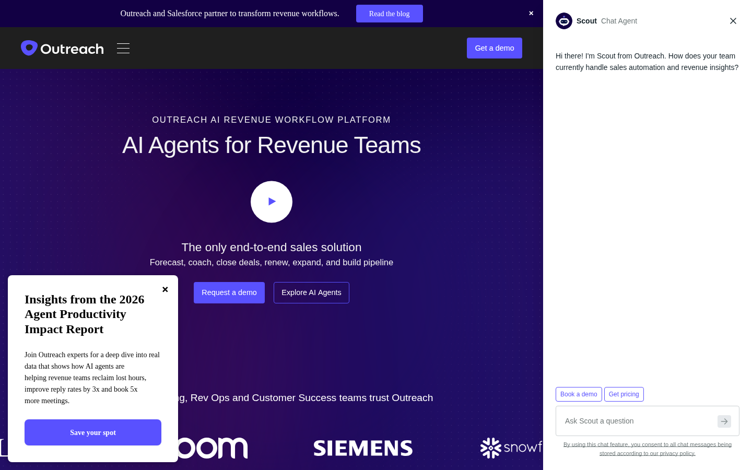This screenshot has height=470, width=752.
Task: Open the chat privacy policy consent link
Action: pos(648,449)
